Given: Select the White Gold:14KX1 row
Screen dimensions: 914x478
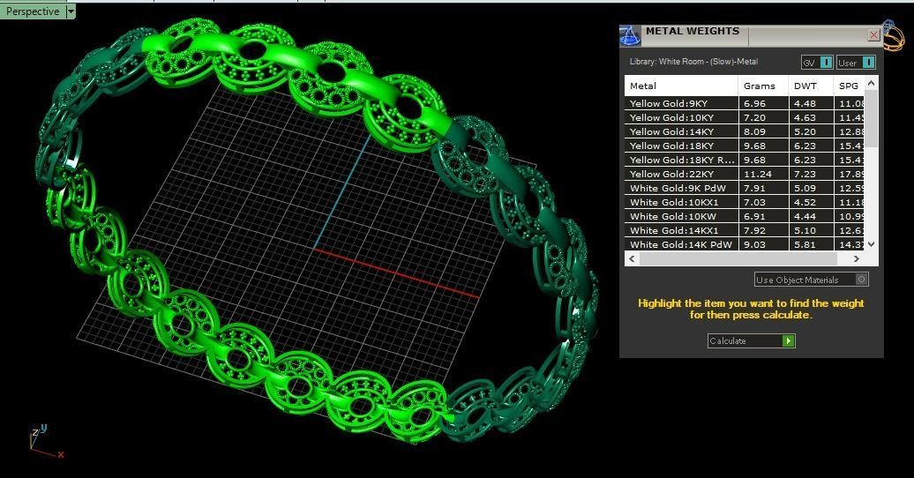Looking at the screenshot, I should pyautogui.click(x=745, y=230).
